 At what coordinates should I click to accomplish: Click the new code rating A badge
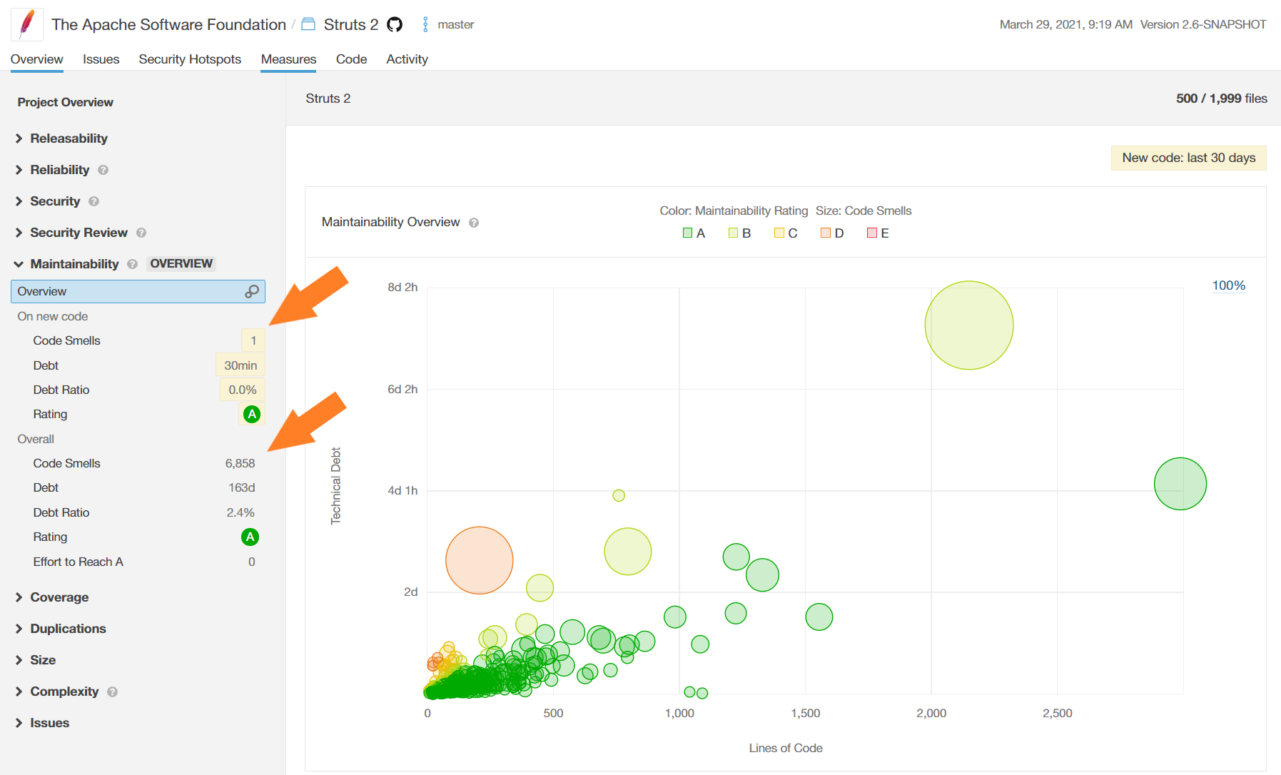[252, 414]
